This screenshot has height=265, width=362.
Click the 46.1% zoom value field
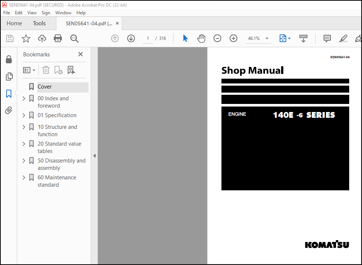254,38
